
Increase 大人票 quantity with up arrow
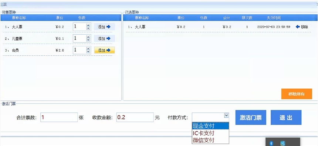coord(88,25)
